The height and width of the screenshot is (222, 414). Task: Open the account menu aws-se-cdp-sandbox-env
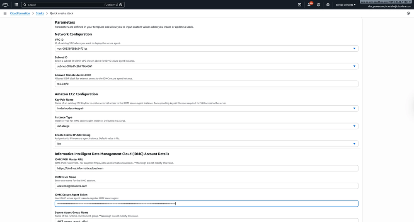tap(385, 2)
